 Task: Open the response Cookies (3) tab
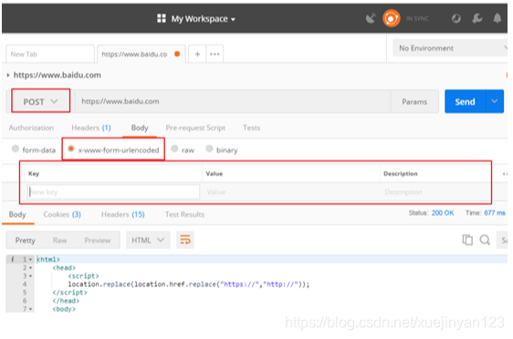pyautogui.click(x=62, y=214)
